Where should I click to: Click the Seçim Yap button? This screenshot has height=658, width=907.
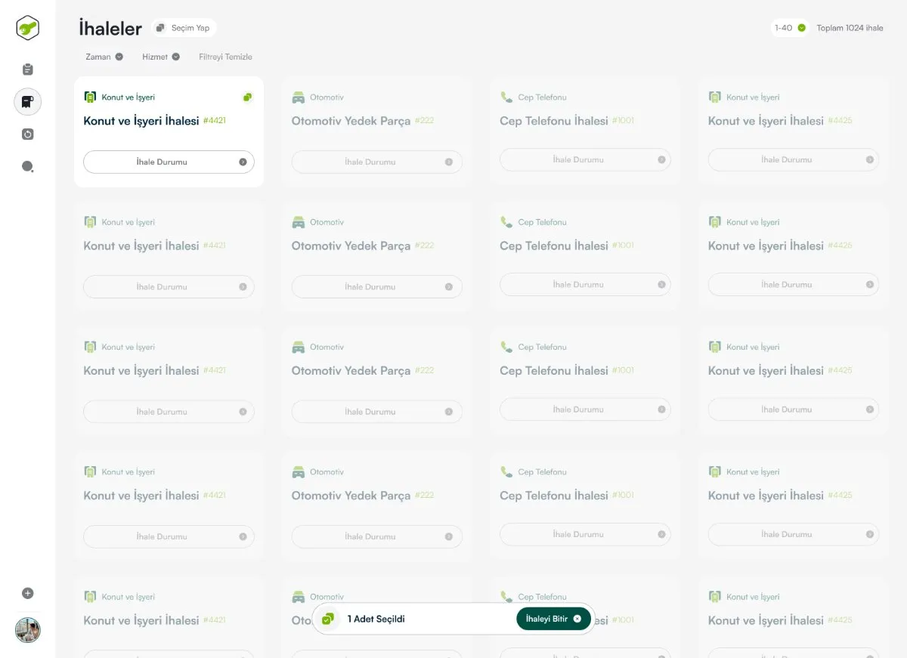(184, 28)
